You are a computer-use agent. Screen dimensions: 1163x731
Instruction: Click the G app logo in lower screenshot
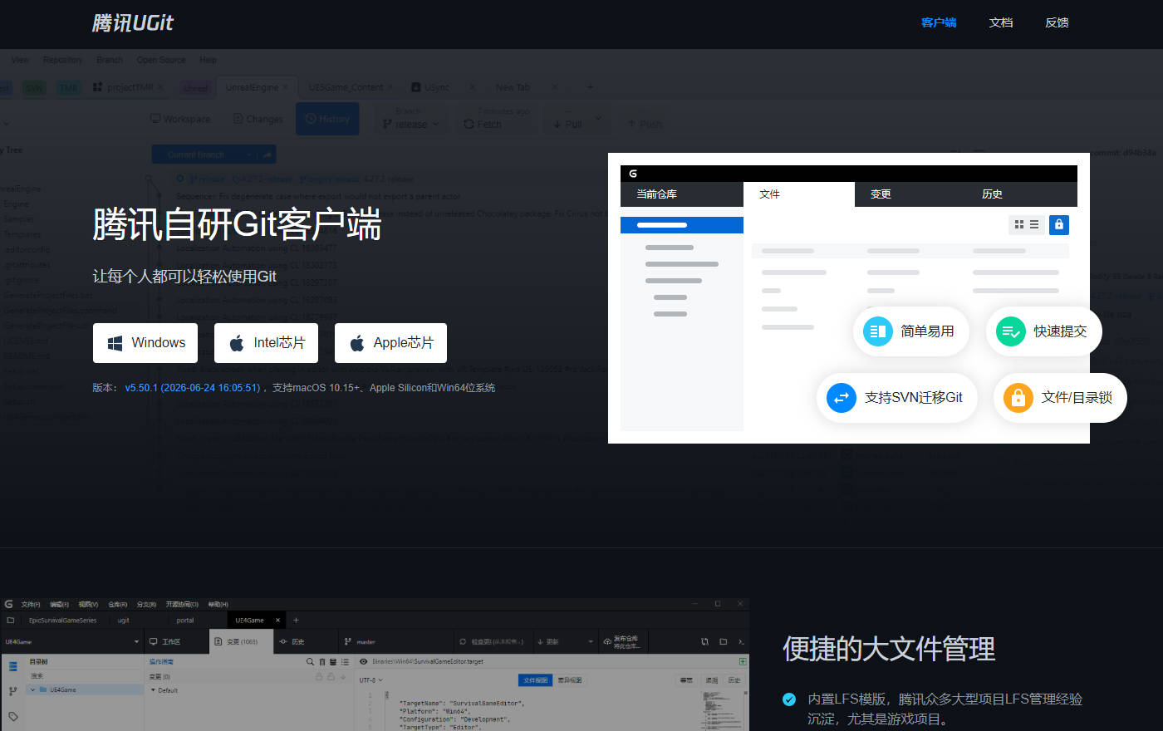click(9, 604)
